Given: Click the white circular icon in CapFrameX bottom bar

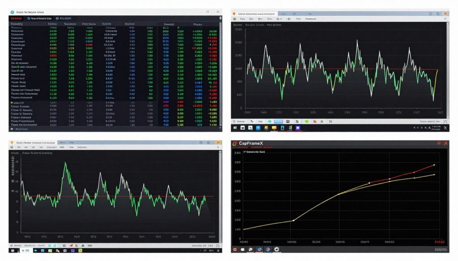Looking at the screenshot, I should click(276, 249).
